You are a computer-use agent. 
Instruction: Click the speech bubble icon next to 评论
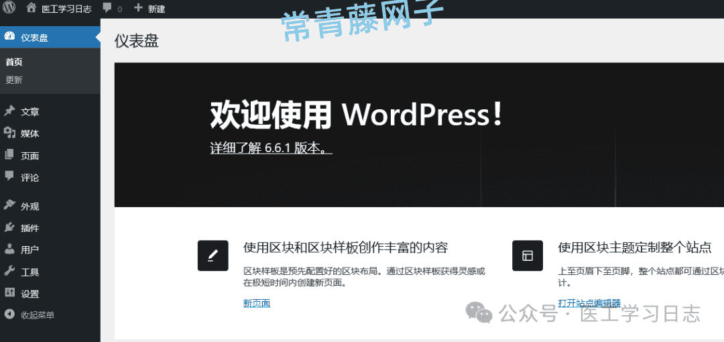pos(9,176)
